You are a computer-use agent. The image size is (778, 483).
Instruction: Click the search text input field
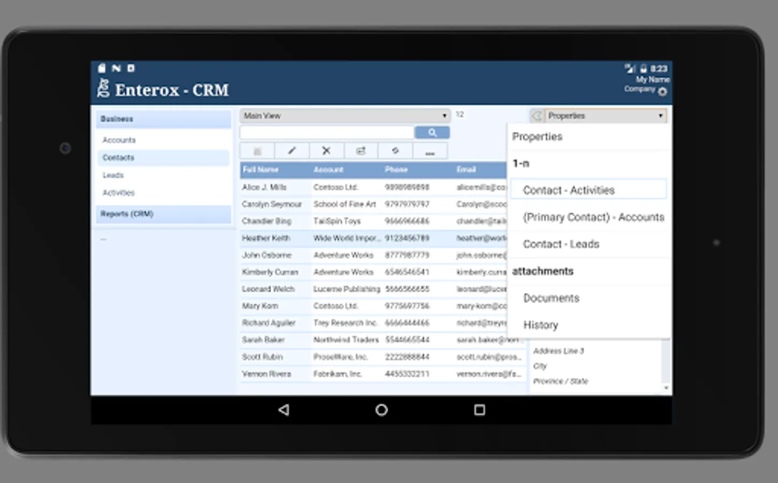pos(327,133)
